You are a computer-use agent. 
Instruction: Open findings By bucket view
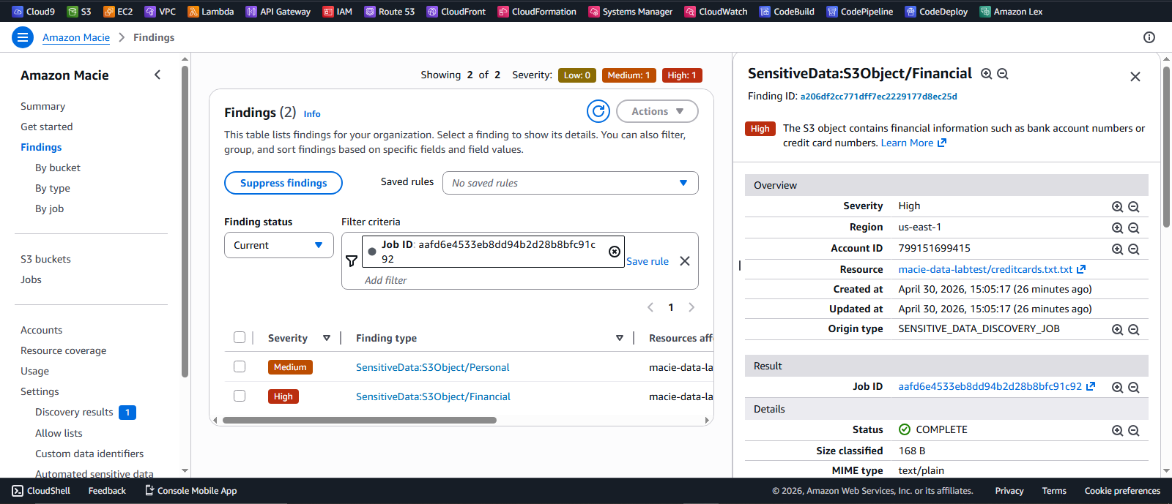58,168
